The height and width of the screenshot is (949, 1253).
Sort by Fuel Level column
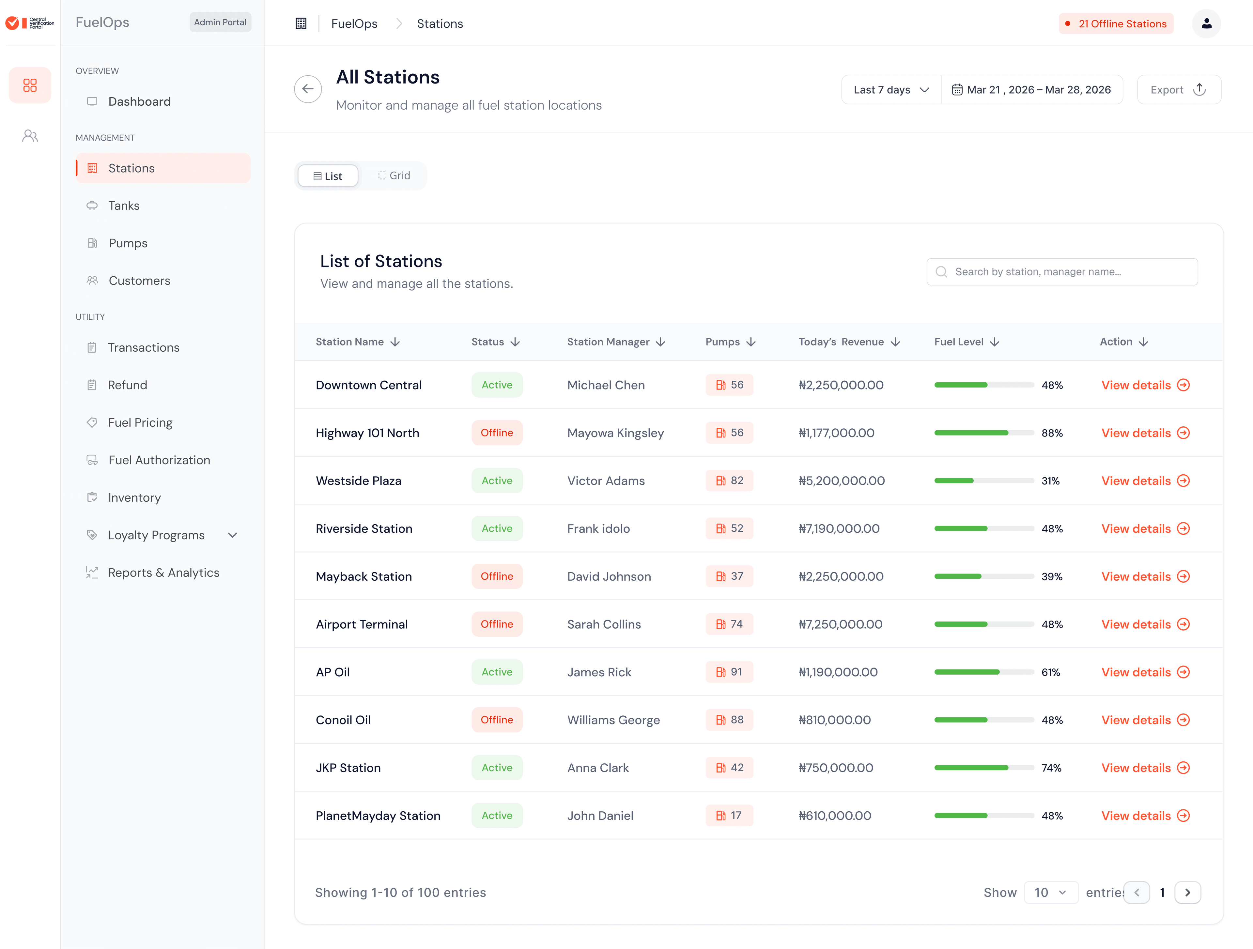(967, 342)
